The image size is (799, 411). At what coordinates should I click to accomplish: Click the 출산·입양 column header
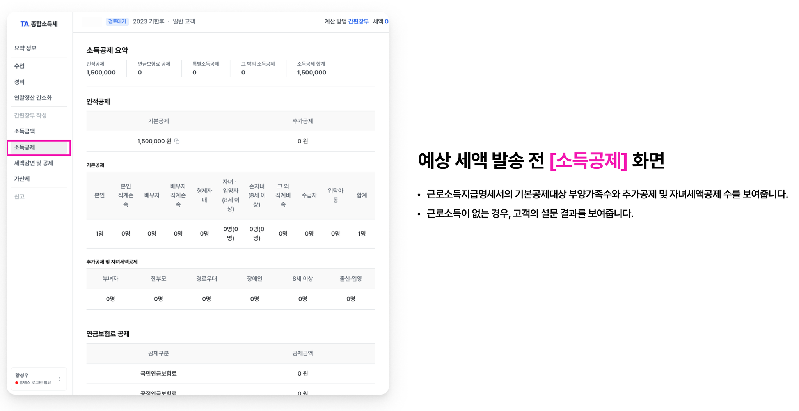coord(351,279)
